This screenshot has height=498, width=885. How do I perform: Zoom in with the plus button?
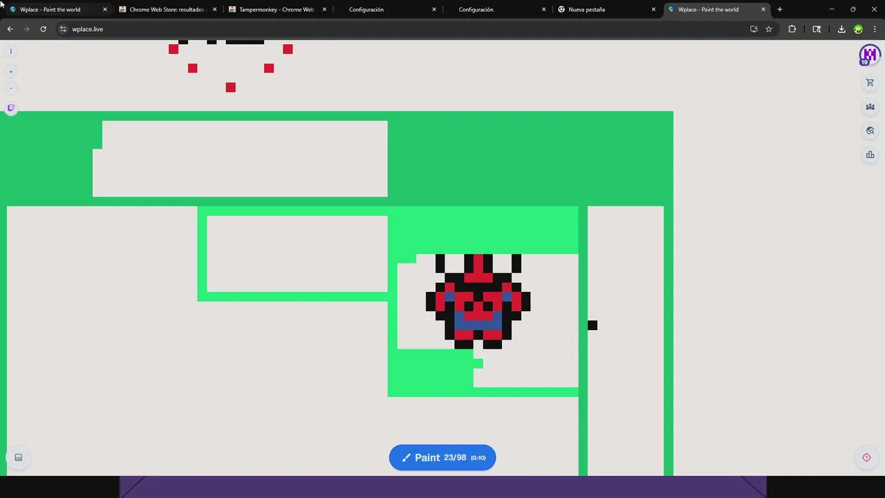pyautogui.click(x=10, y=72)
